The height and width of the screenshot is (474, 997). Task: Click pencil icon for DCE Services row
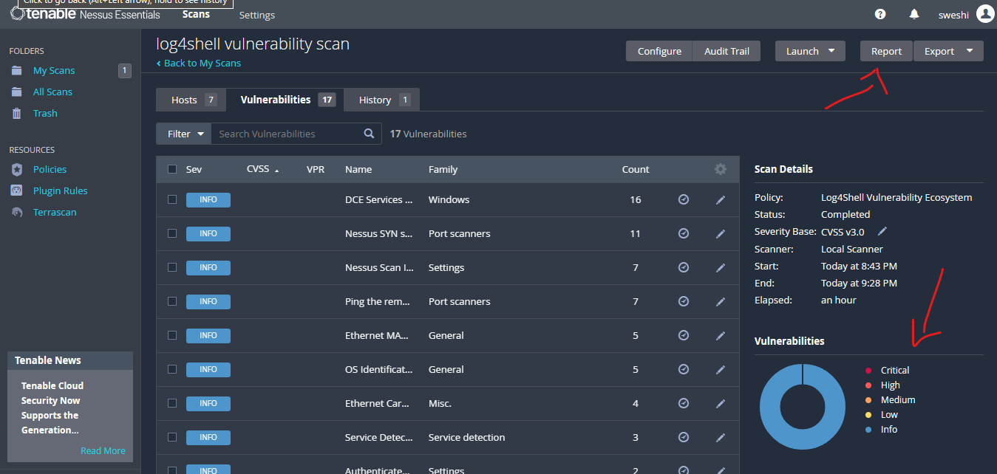721,200
